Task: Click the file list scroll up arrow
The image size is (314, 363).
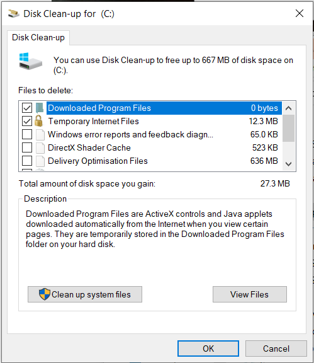Action: (288, 108)
